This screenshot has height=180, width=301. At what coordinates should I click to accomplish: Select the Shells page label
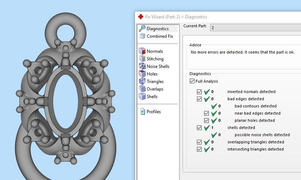152,97
